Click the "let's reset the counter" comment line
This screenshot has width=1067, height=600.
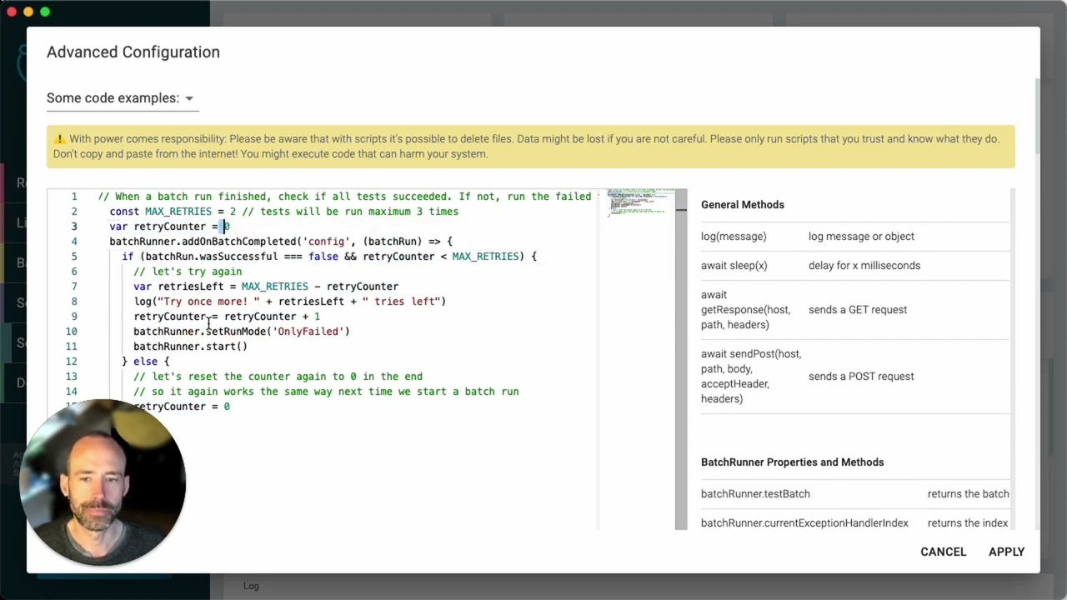[x=278, y=377]
